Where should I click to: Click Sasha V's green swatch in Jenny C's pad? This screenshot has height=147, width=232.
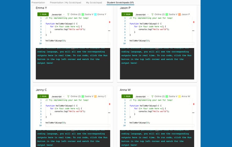pos(83,96)
